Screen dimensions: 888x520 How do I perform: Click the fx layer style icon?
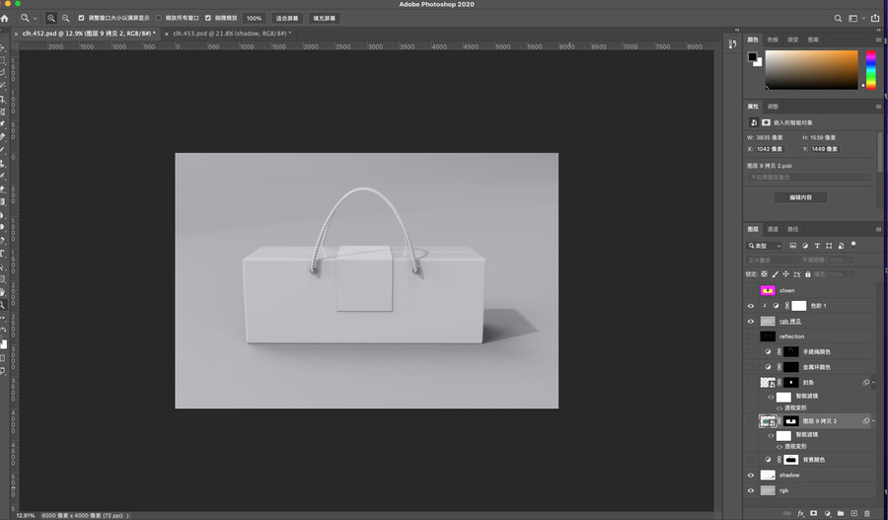pyautogui.click(x=800, y=513)
